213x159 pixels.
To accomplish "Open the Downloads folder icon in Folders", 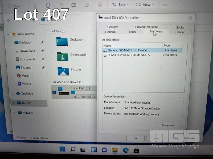I will click(x=63, y=56).
